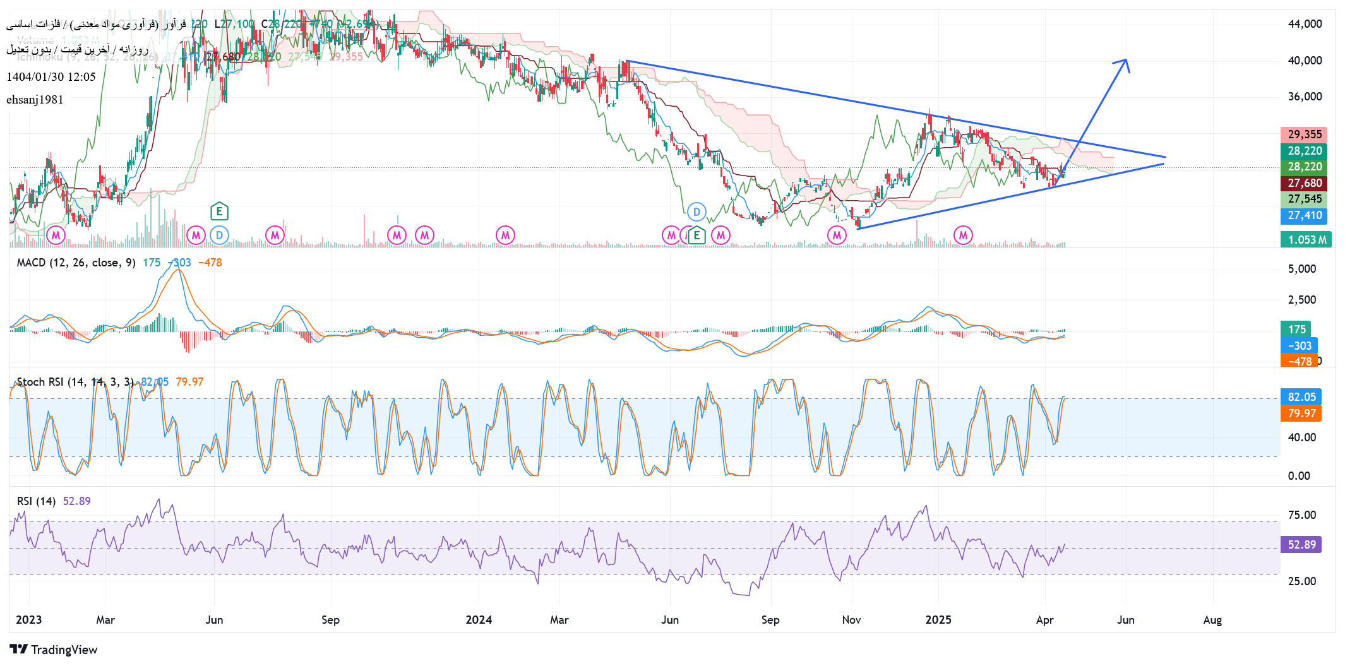Viewport: 1345px width, 666px height.
Task: Click the 2024 label on time axis
Action: pyautogui.click(x=479, y=620)
